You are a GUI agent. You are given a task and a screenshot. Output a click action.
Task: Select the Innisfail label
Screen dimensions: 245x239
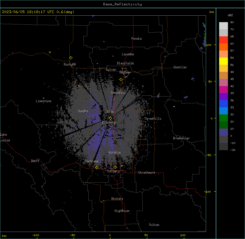(x=118, y=93)
